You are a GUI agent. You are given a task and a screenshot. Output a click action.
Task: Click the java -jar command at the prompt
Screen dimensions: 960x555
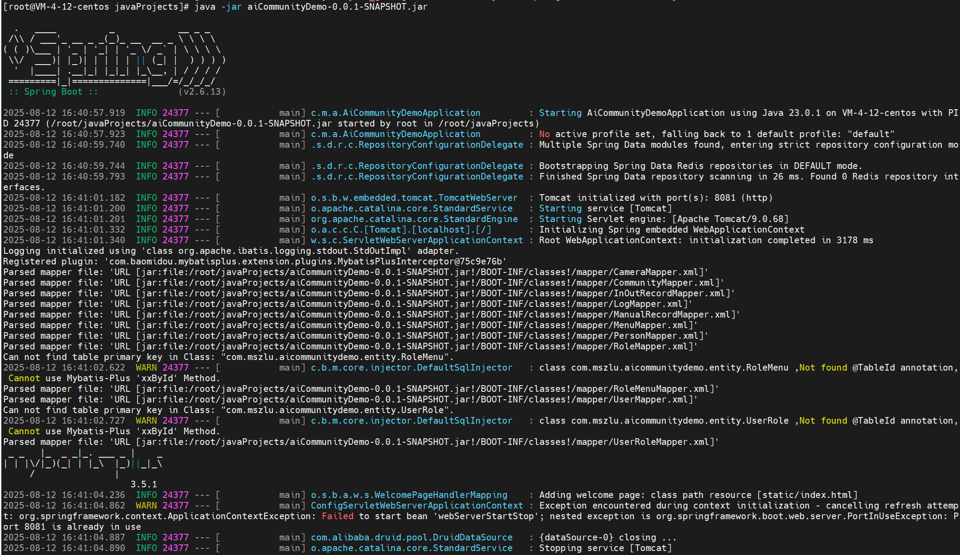pyautogui.click(x=311, y=7)
